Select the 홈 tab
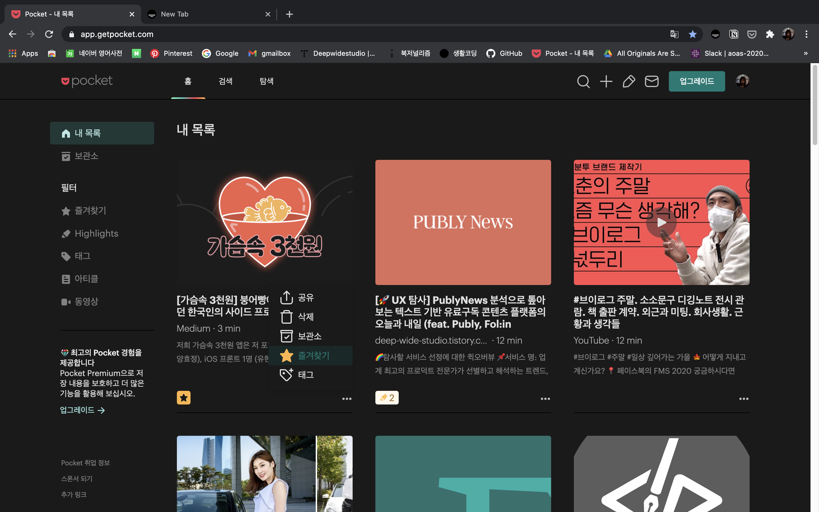 coord(188,81)
